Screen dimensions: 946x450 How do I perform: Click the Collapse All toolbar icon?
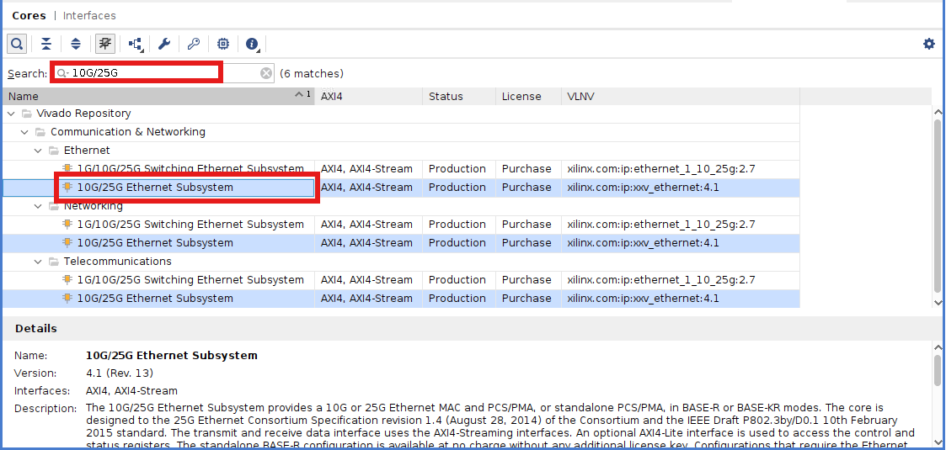[x=46, y=44]
